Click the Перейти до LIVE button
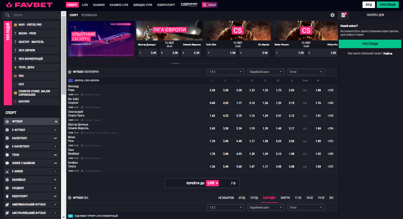 (x=202, y=183)
